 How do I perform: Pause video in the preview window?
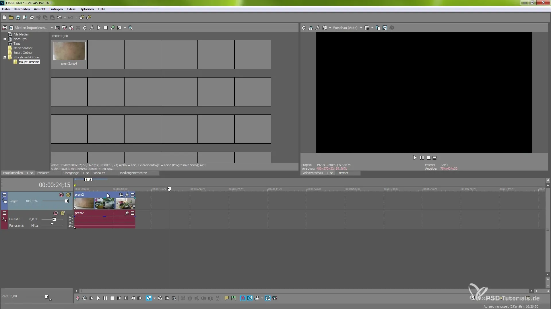(x=422, y=158)
